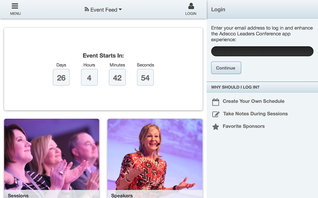The image size is (318, 198).
Task: Click the Minutes countdown box
Action: (x=117, y=77)
